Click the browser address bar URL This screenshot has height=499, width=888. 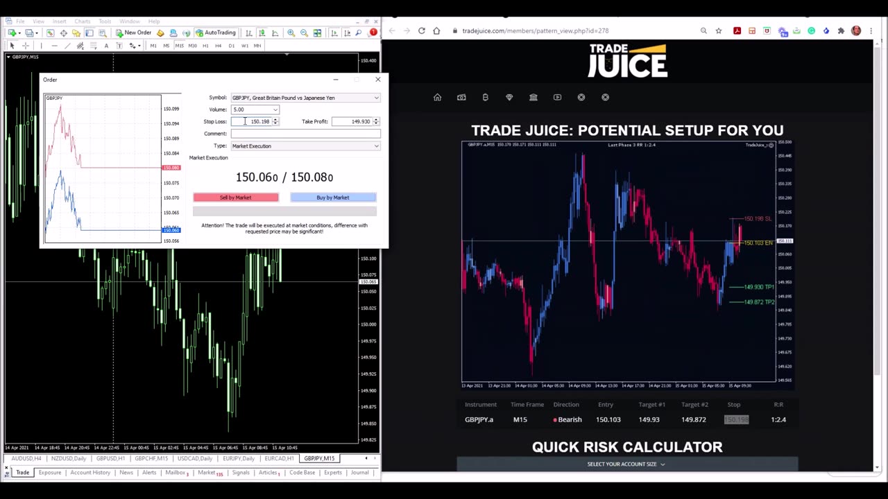(x=536, y=30)
